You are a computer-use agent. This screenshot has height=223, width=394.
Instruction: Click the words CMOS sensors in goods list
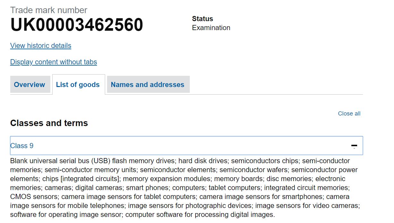tap(34, 196)
